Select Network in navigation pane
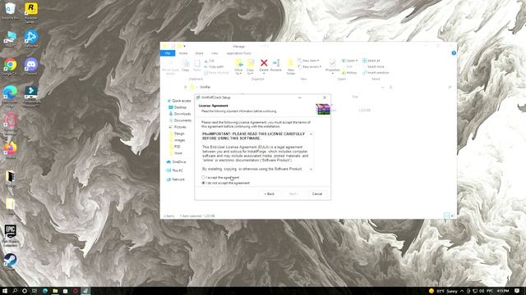Image resolution: width=526 pixels, height=295 pixels. [x=175, y=179]
